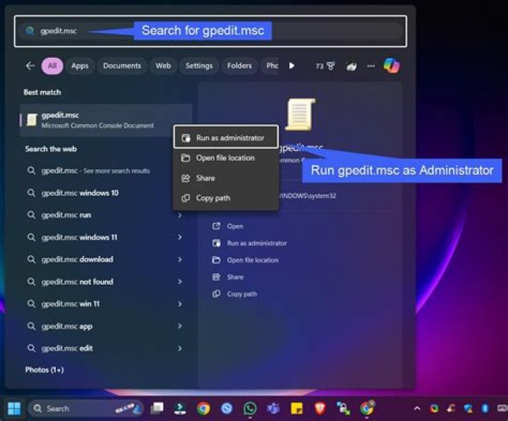
Task: Expand chevron for 'gpedit.msc windows 11'
Action: pos(180,238)
